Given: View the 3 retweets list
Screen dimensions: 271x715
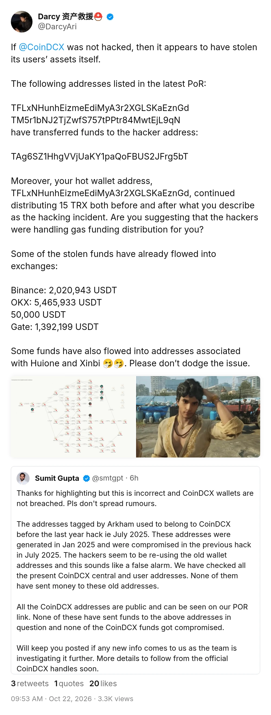Looking at the screenshot, I should pos(30,683).
